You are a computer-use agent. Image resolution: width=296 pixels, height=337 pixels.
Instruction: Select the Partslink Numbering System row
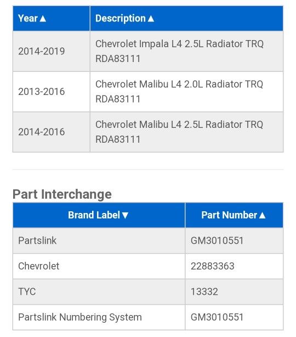click(148, 317)
